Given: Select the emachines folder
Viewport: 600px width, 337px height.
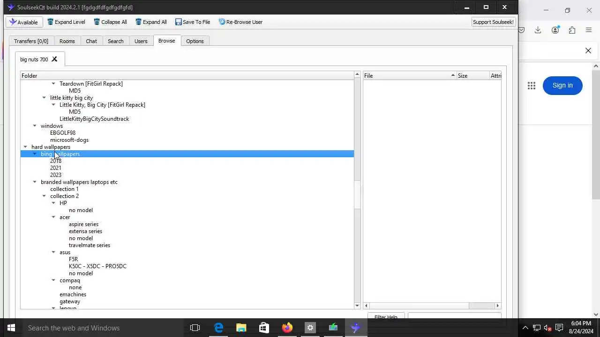Looking at the screenshot, I should click(x=73, y=294).
